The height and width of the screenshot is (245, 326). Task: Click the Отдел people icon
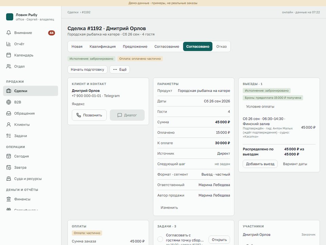click(8, 66)
